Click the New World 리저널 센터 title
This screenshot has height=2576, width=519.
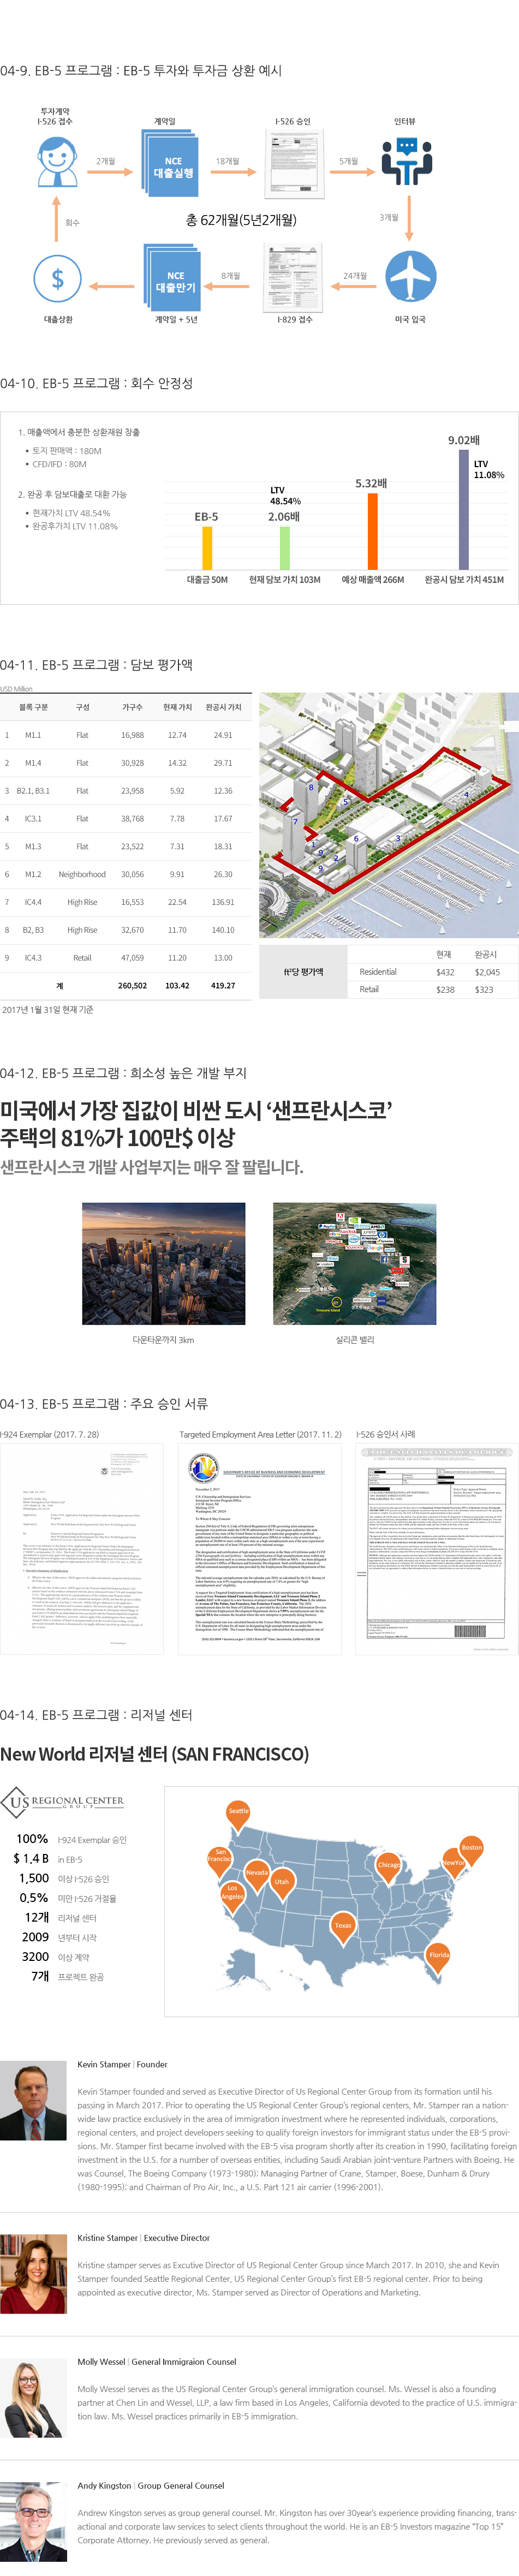(154, 1755)
